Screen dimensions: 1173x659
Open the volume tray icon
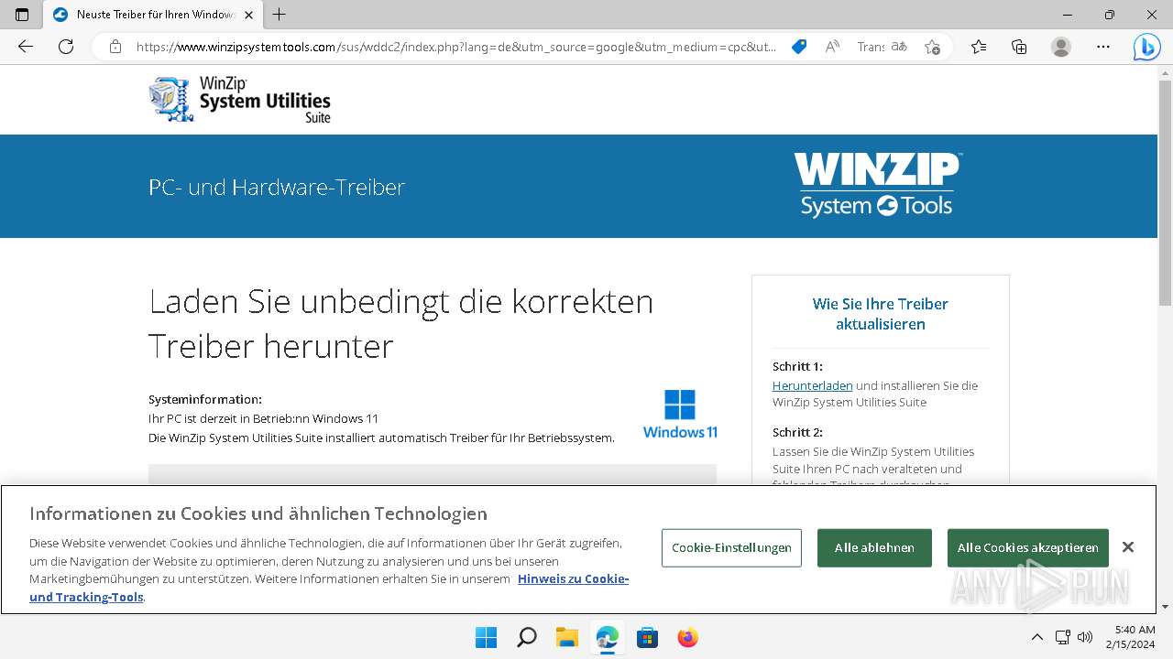pos(1086,637)
